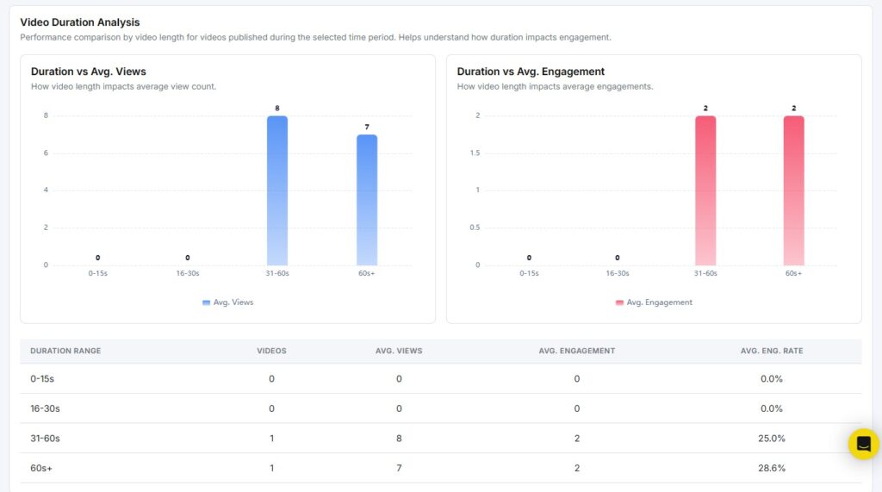Select the 0-15s row label in table

[x=42, y=379]
